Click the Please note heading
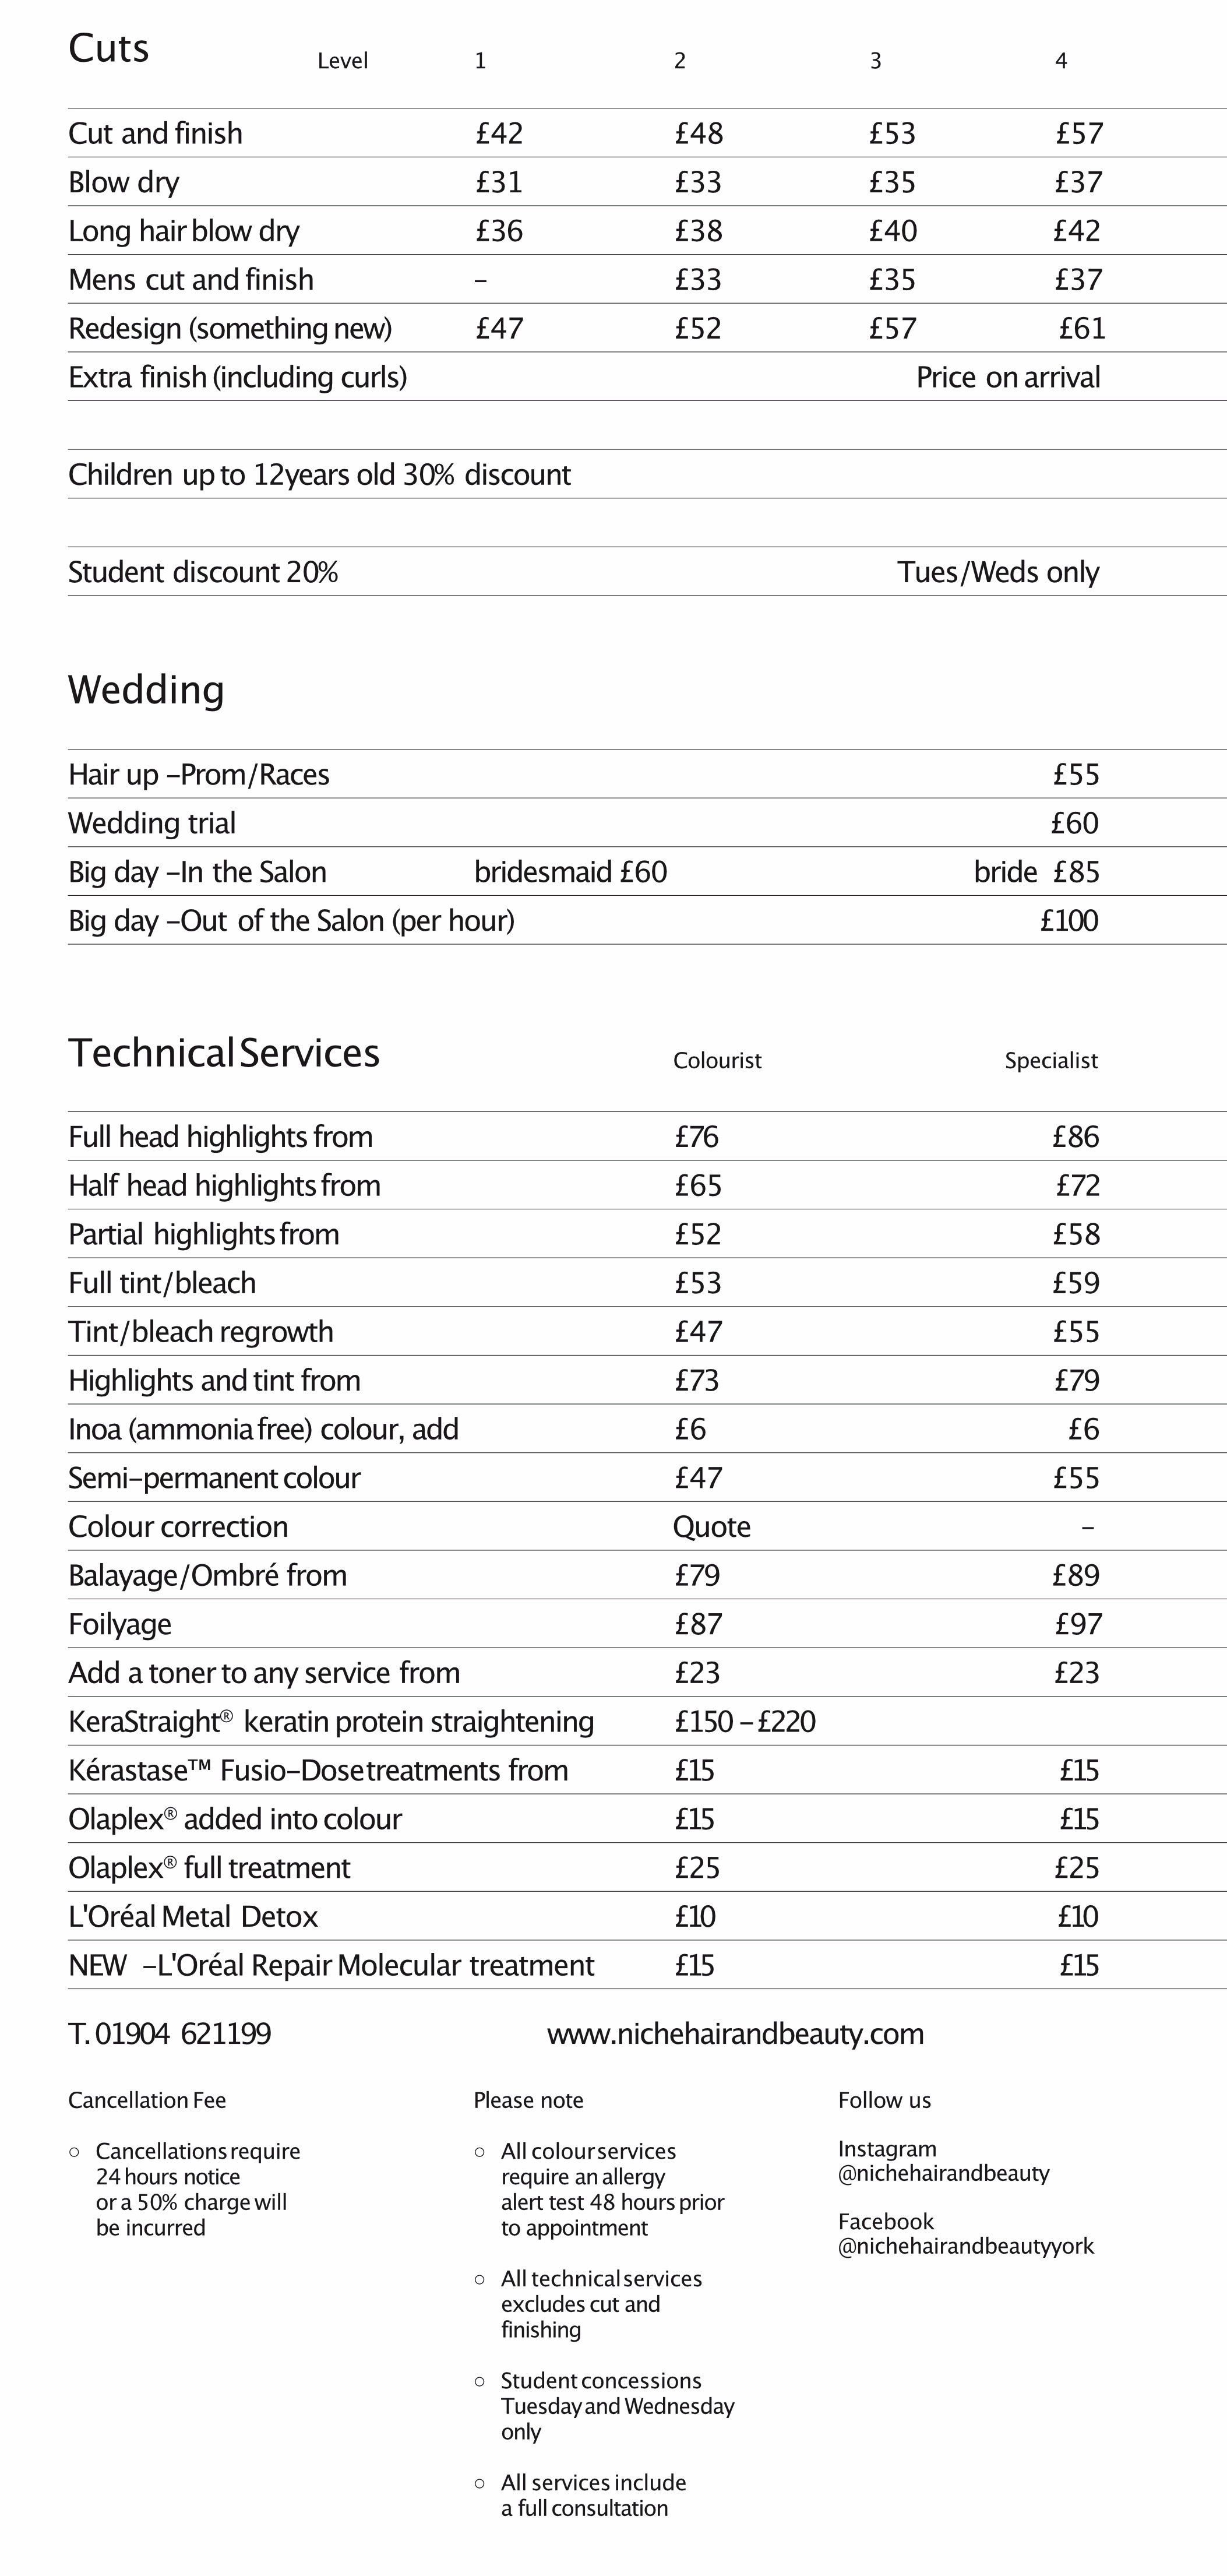 pos(528,2100)
